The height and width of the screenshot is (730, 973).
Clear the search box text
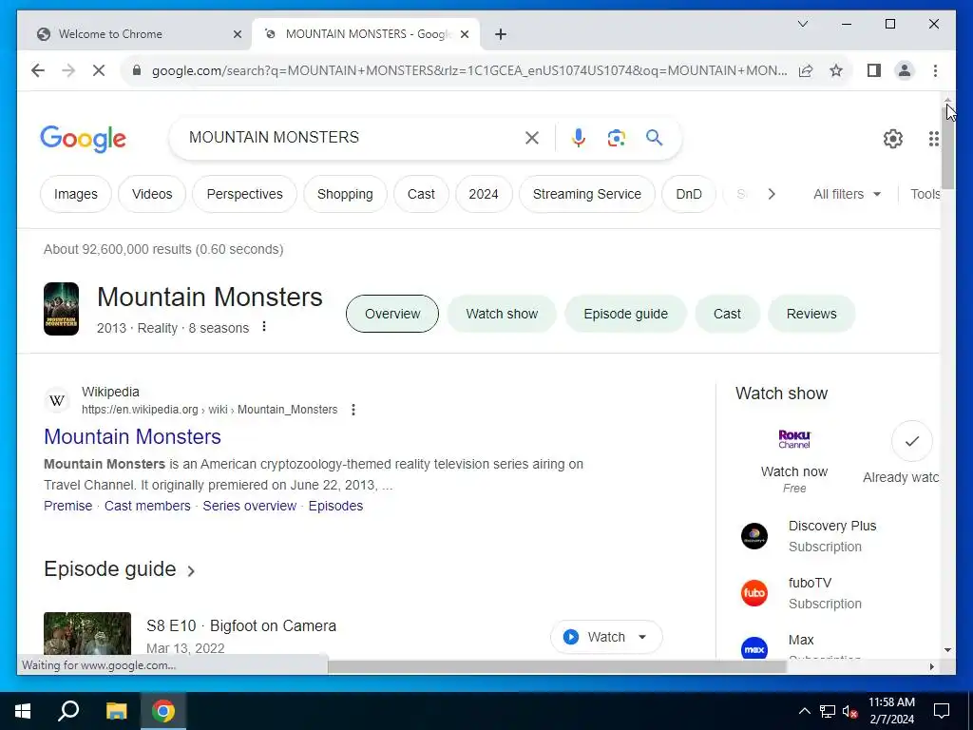tap(532, 138)
